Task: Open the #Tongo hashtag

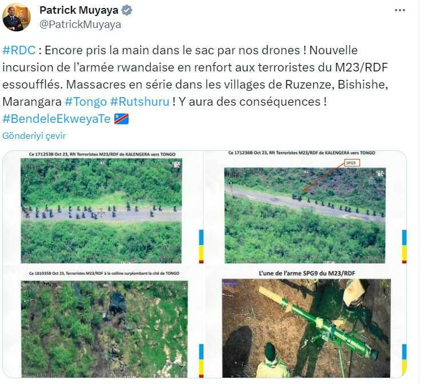Action: 86,102
